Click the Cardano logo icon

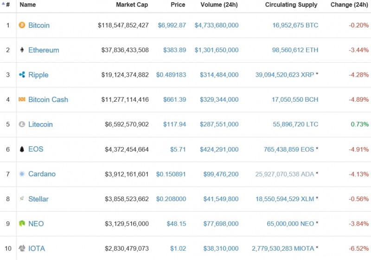pos(22,174)
